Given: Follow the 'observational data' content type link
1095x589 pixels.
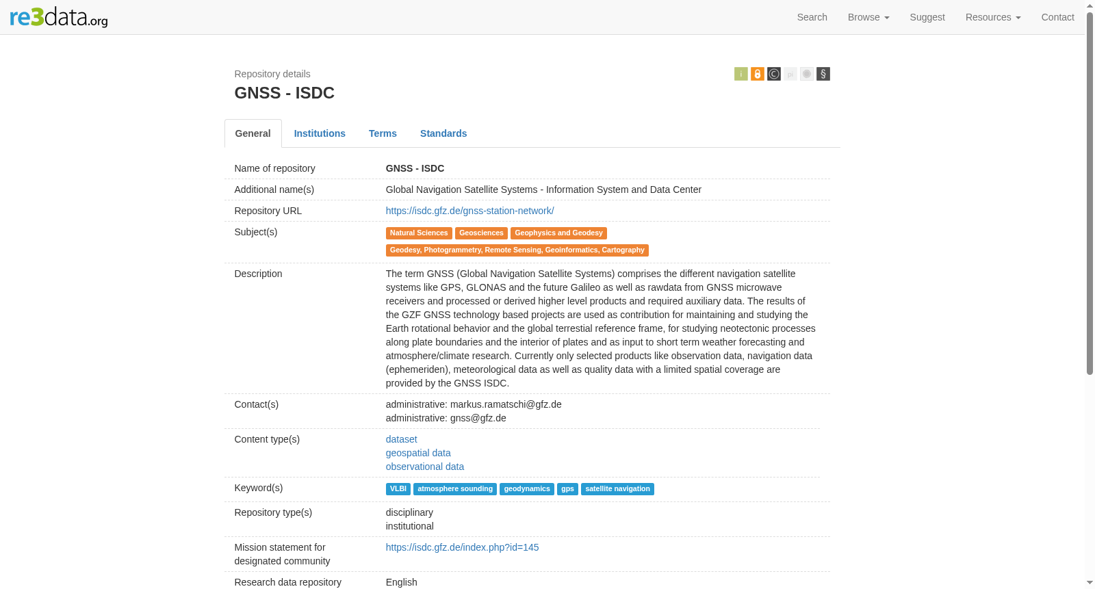Looking at the screenshot, I should pyautogui.click(x=425, y=467).
